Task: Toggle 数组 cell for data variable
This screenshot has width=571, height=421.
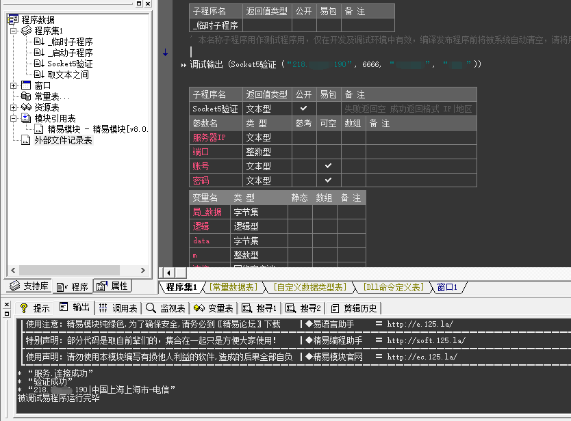Action: point(325,241)
